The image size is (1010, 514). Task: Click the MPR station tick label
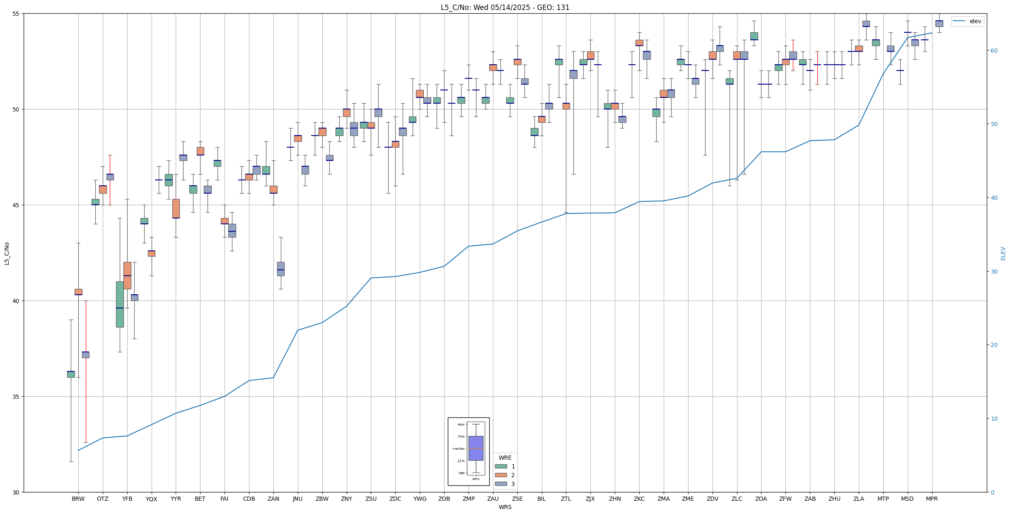click(x=931, y=499)
